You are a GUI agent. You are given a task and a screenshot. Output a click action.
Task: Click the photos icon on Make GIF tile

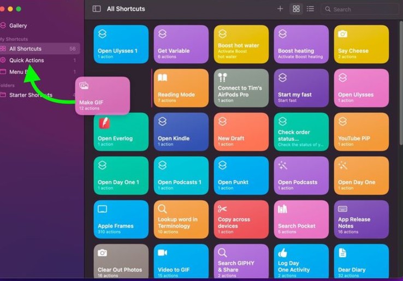[84, 86]
